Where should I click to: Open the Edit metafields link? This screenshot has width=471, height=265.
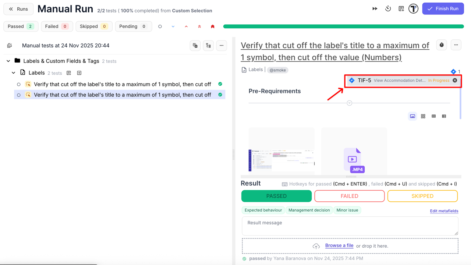[444, 211]
